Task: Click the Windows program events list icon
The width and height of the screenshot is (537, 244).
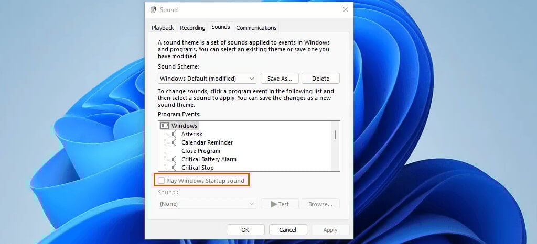Action: pos(164,126)
